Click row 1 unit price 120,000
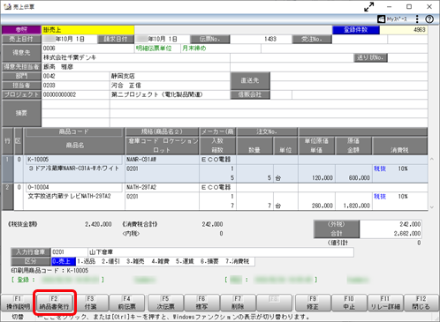The image size is (440, 322). [x=322, y=178]
